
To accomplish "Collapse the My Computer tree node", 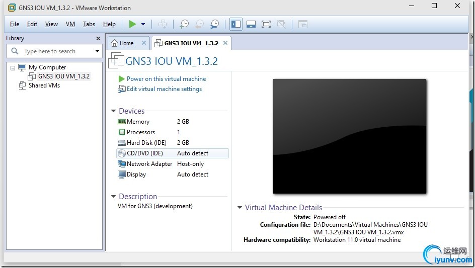I will click(13, 67).
